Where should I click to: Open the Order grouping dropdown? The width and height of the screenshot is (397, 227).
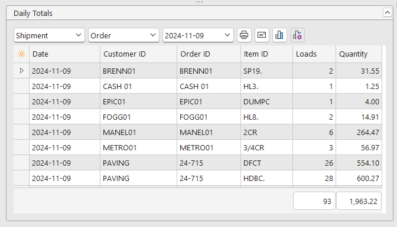(123, 35)
